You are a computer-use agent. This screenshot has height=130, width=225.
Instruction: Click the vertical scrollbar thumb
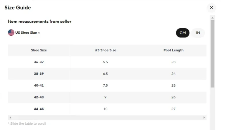[x=213, y=54]
